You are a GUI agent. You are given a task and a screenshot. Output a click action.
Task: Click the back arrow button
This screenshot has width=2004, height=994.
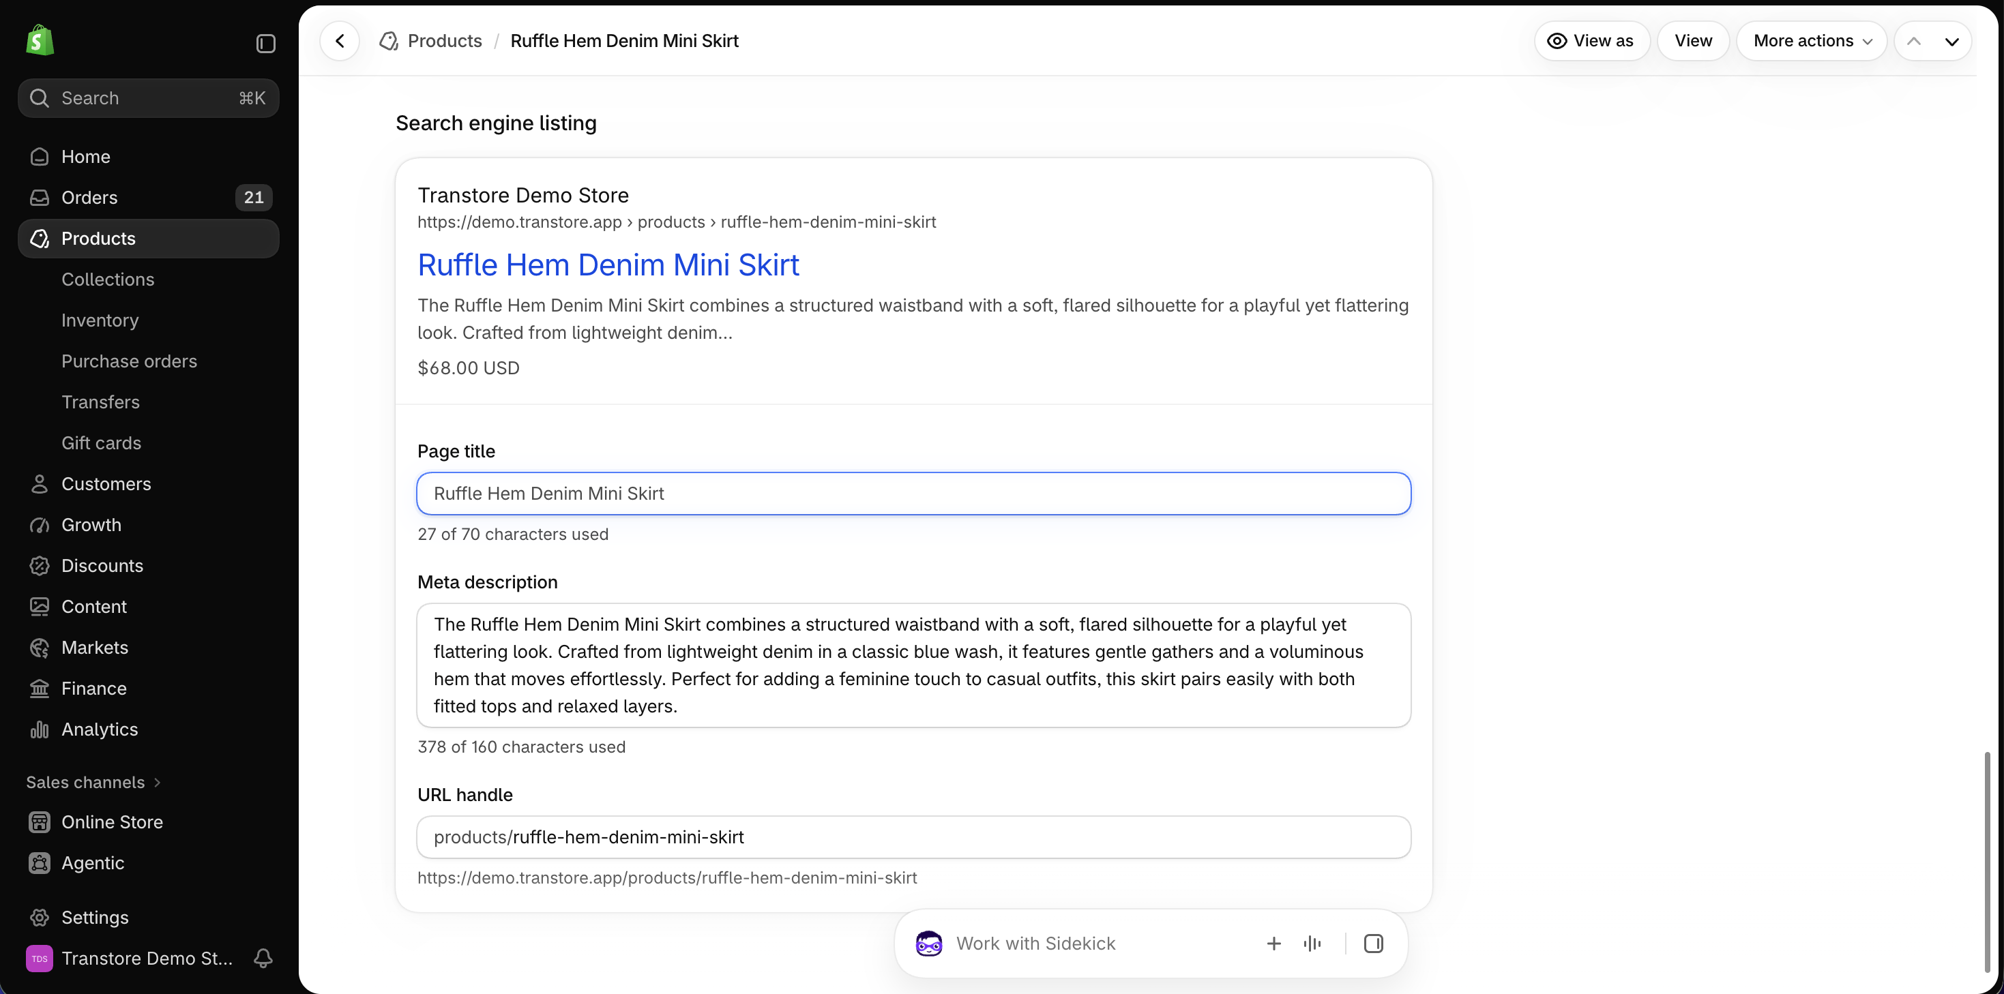click(x=340, y=40)
